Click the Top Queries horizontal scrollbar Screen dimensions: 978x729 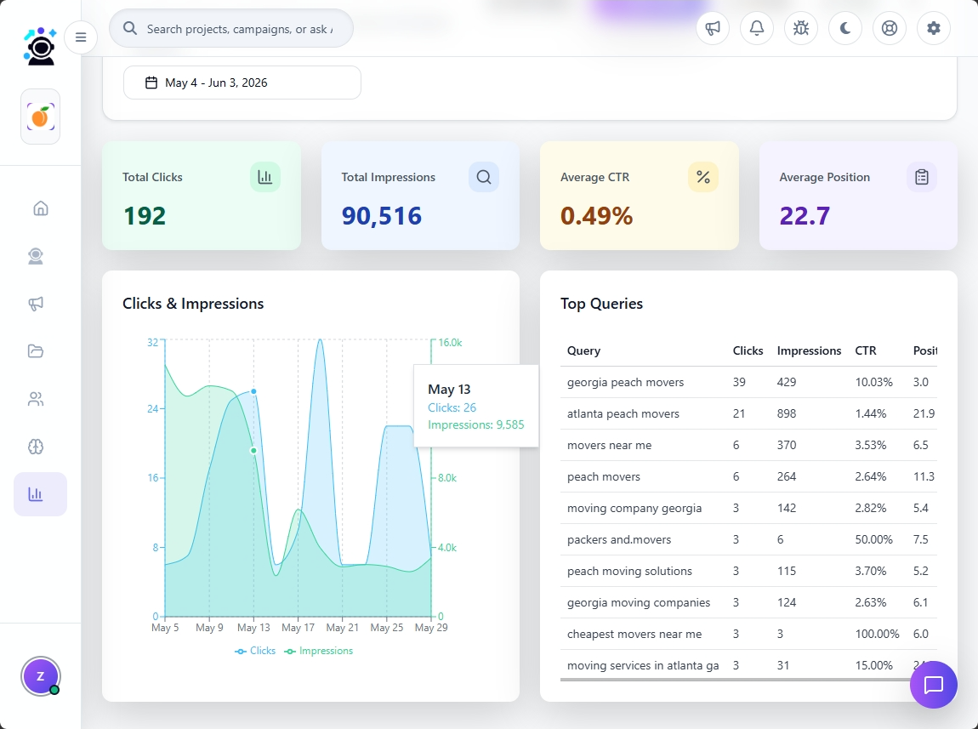coord(736,680)
